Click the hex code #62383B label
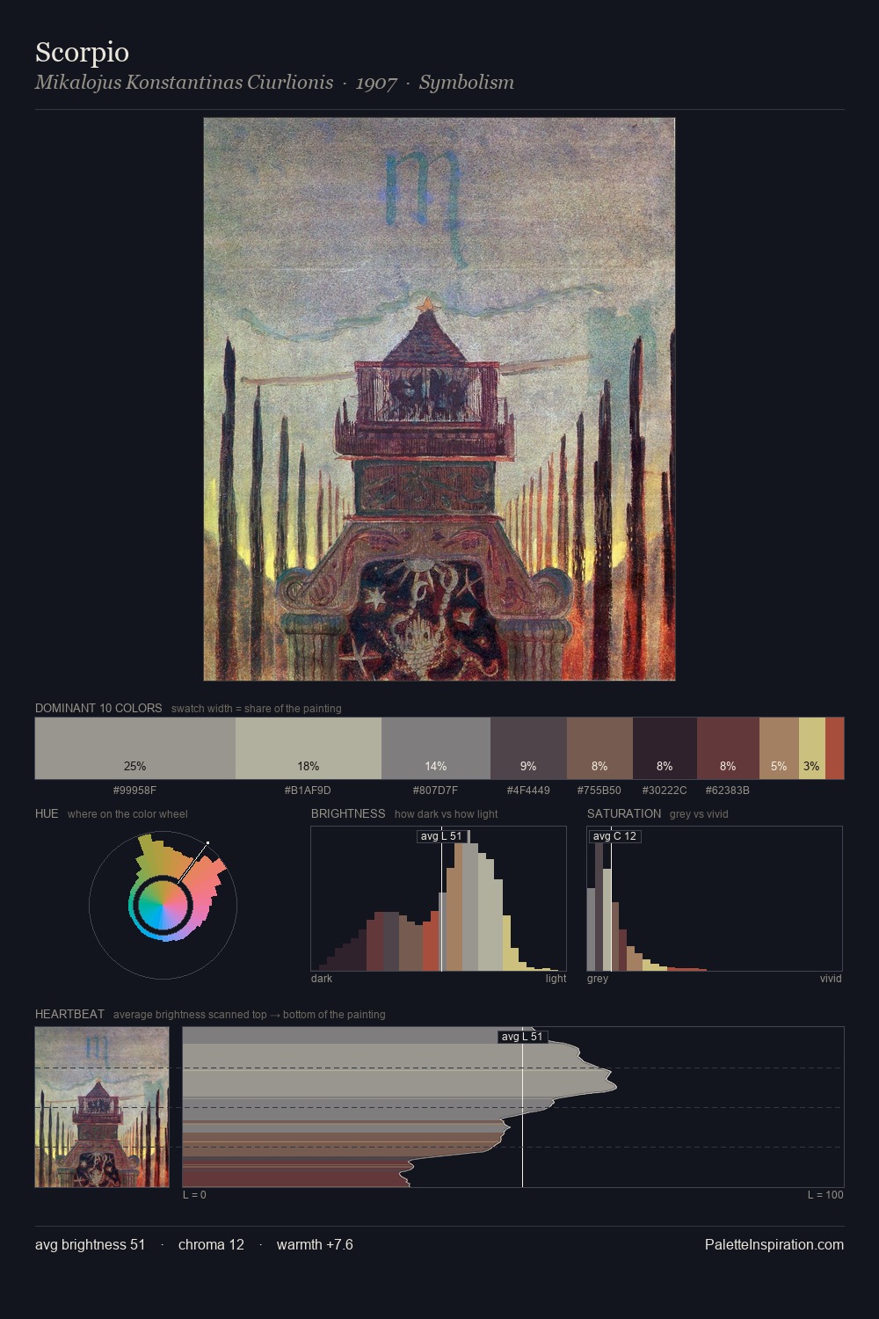Screen dimensions: 879x1319 coord(728,791)
